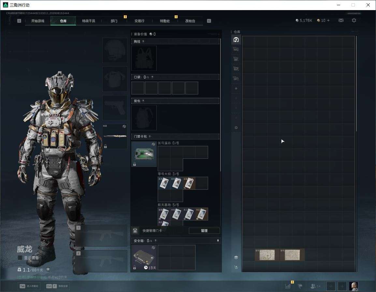Add a new expansion box with bright plus
The image size is (376, 292).
[236, 88]
